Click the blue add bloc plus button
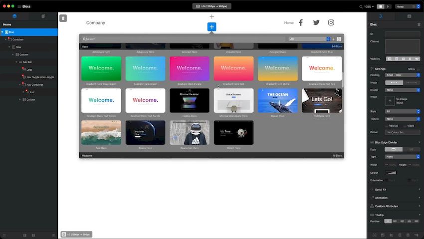 pos(212,27)
